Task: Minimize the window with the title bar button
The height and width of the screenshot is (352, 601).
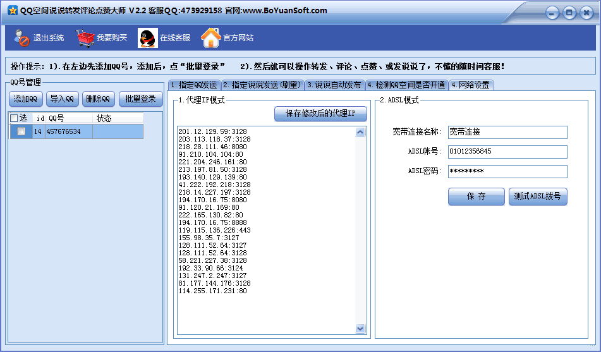Action: click(552, 13)
